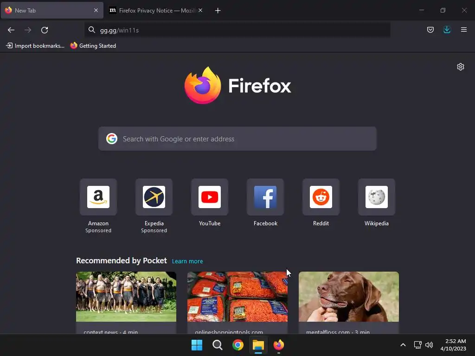Open the Downloads panel

(447, 30)
